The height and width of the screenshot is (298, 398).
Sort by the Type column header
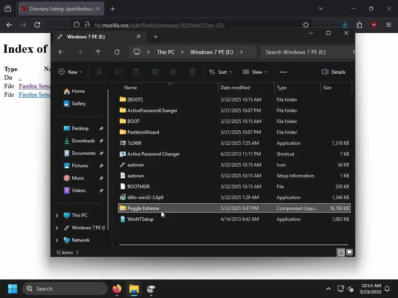click(x=281, y=87)
